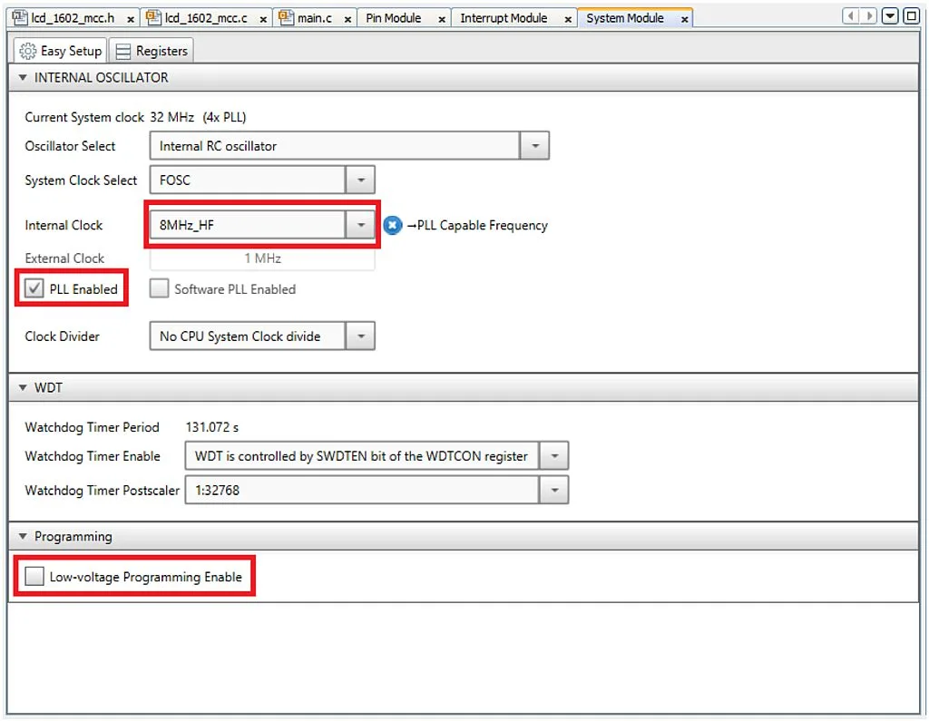929x721 pixels.
Task: Maximize the editor window icon
Action: 911,16
